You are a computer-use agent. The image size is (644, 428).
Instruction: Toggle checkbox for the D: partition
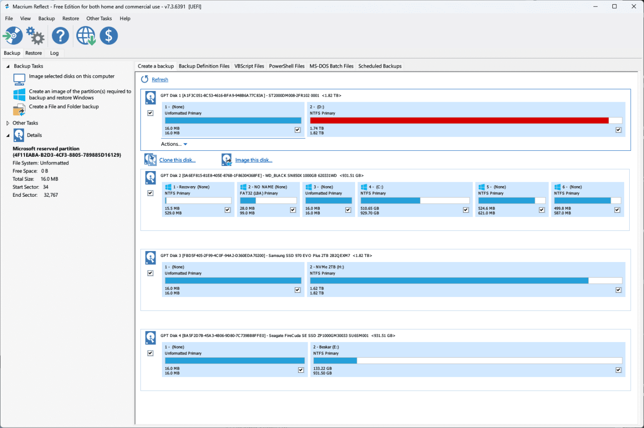coord(618,130)
